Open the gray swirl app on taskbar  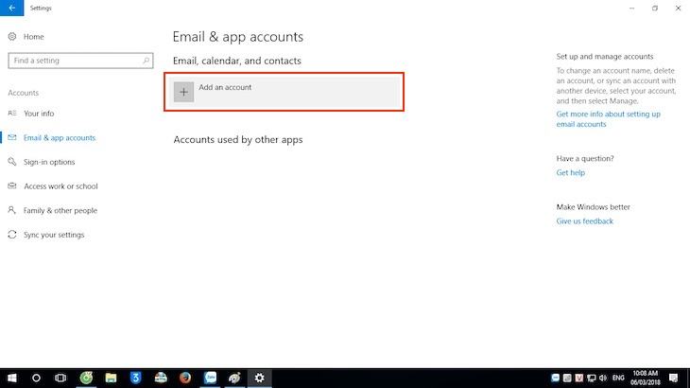pos(234,378)
